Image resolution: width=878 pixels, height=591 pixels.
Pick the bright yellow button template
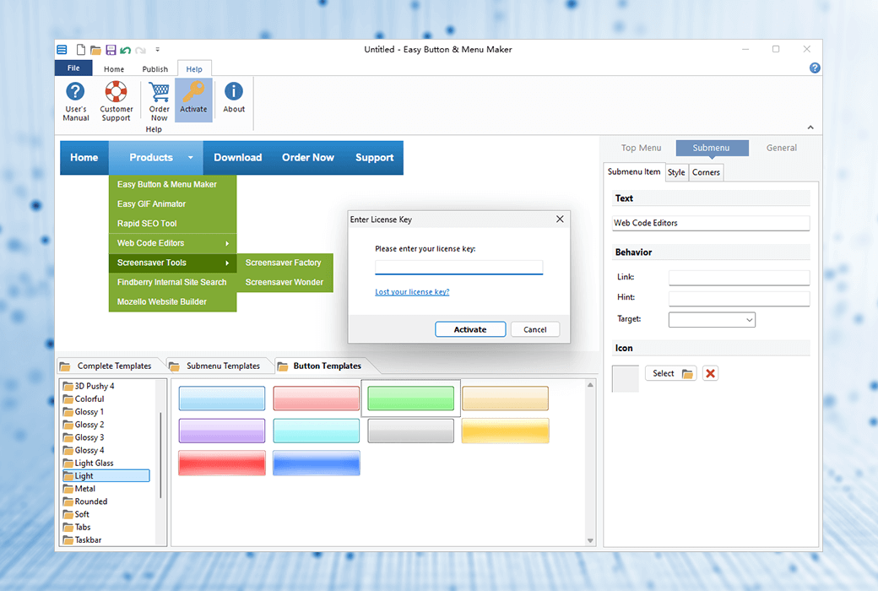505,431
